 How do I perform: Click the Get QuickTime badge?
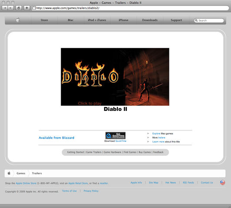115,135
